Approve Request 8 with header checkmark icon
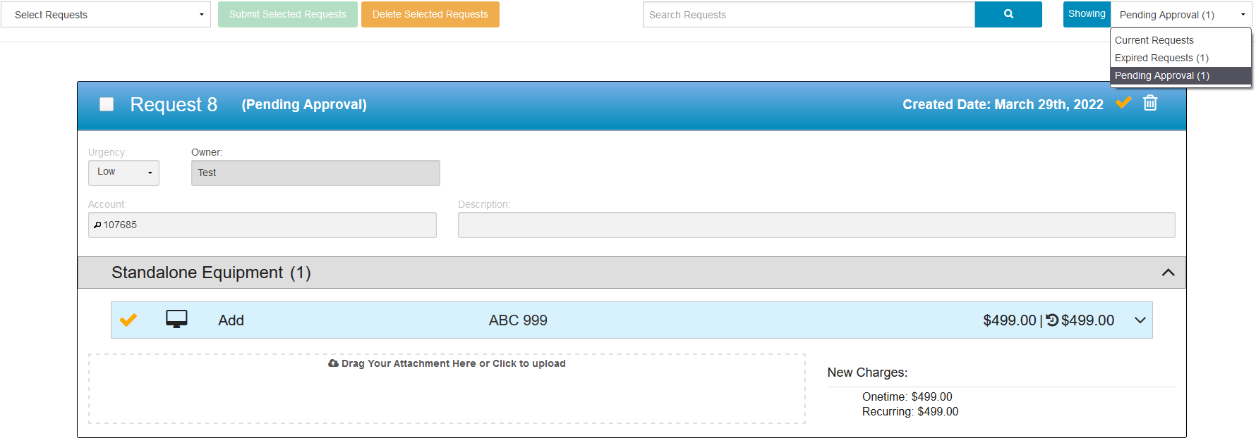 (x=1123, y=103)
